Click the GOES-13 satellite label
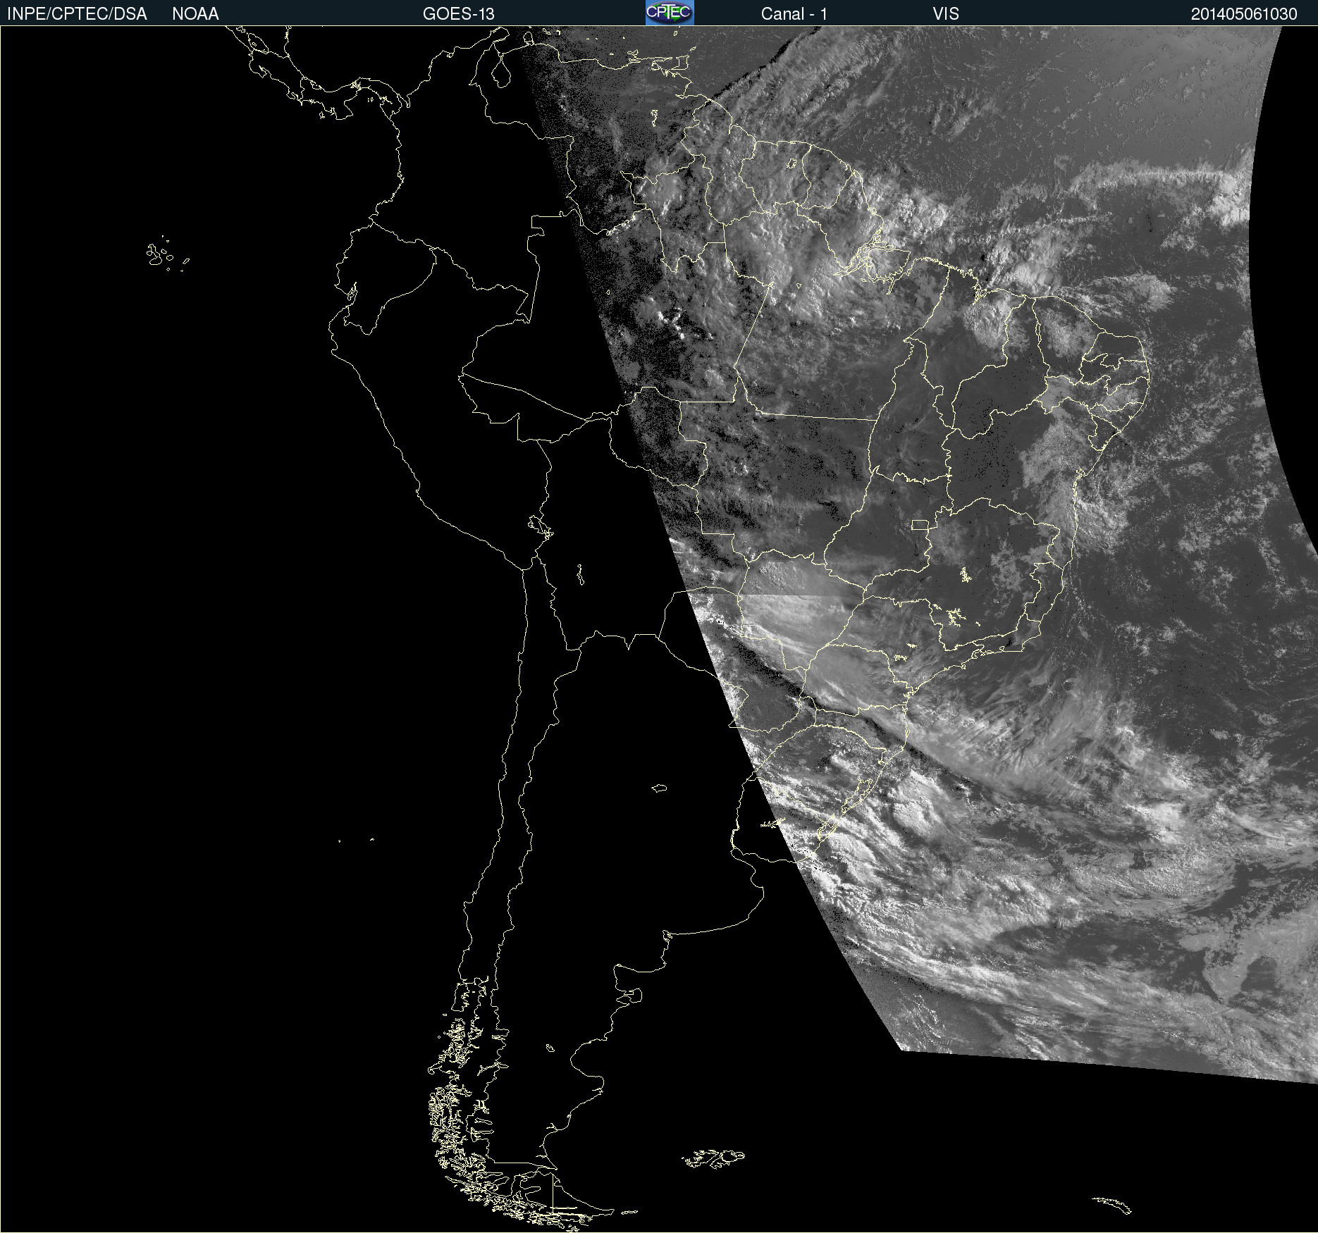The height and width of the screenshot is (1233, 1318). click(x=459, y=14)
